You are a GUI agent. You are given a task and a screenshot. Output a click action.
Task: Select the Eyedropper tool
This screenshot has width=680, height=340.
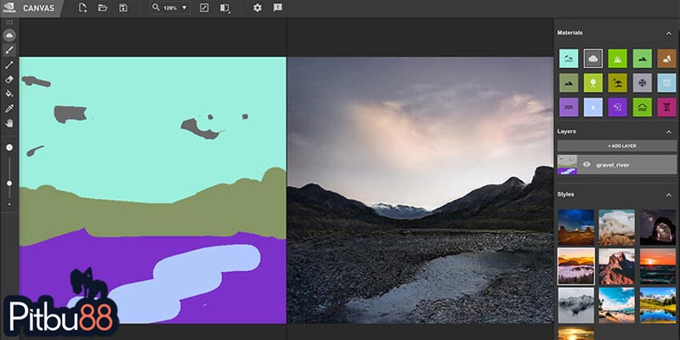coord(9,109)
